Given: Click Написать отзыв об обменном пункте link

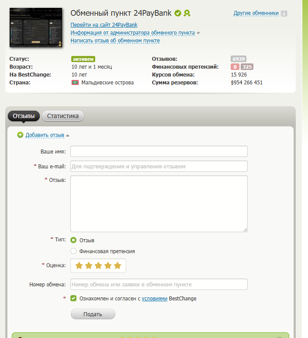Looking at the screenshot, I should [115, 41].
